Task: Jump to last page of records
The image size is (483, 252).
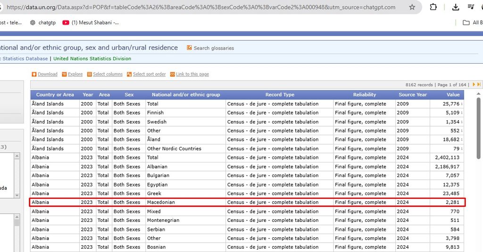Action: 479,84
